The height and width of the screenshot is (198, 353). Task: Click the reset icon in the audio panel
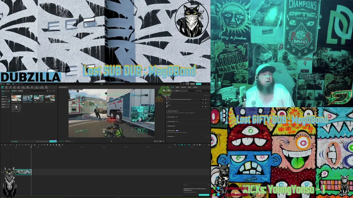point(205,95)
